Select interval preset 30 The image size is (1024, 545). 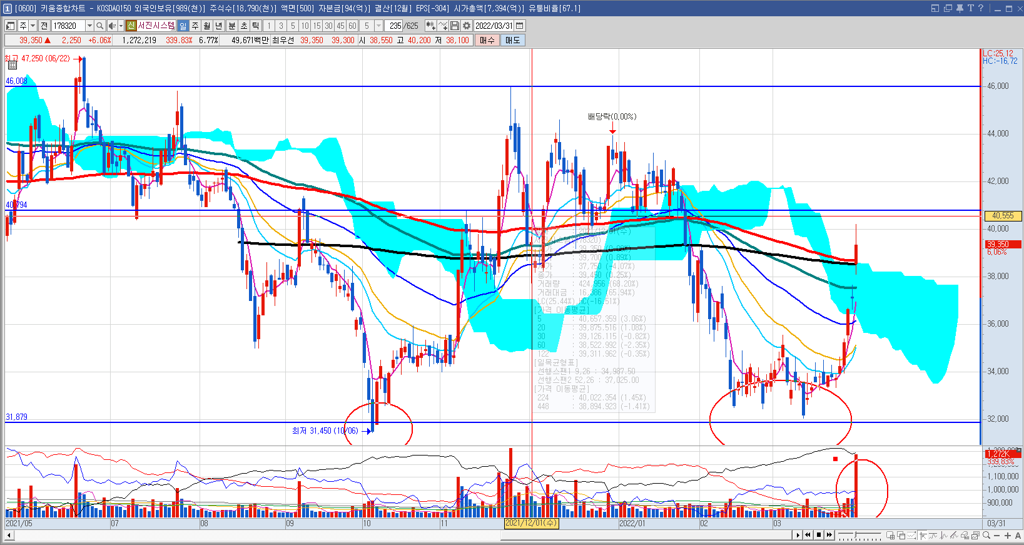pos(328,26)
